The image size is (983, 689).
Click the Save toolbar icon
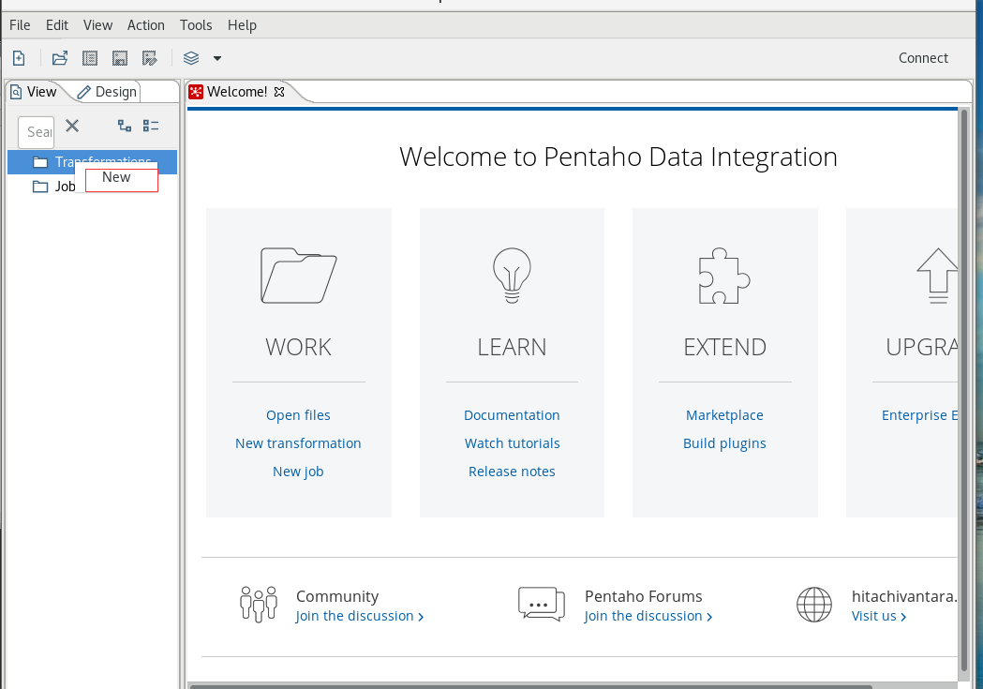[120, 58]
